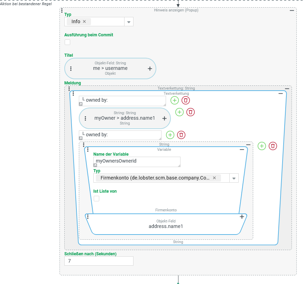The width and height of the screenshot is (304, 284).
Task: Toggle 'Ausführung beim Commit' checkbox
Action: click(x=67, y=42)
